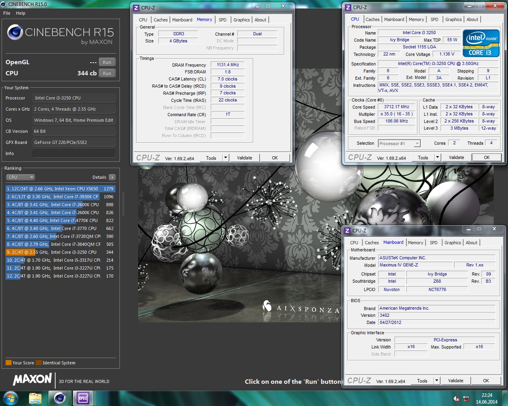The height and width of the screenshot is (406, 508).
Task: Click the muted volume tray icon
Action: 456,398
